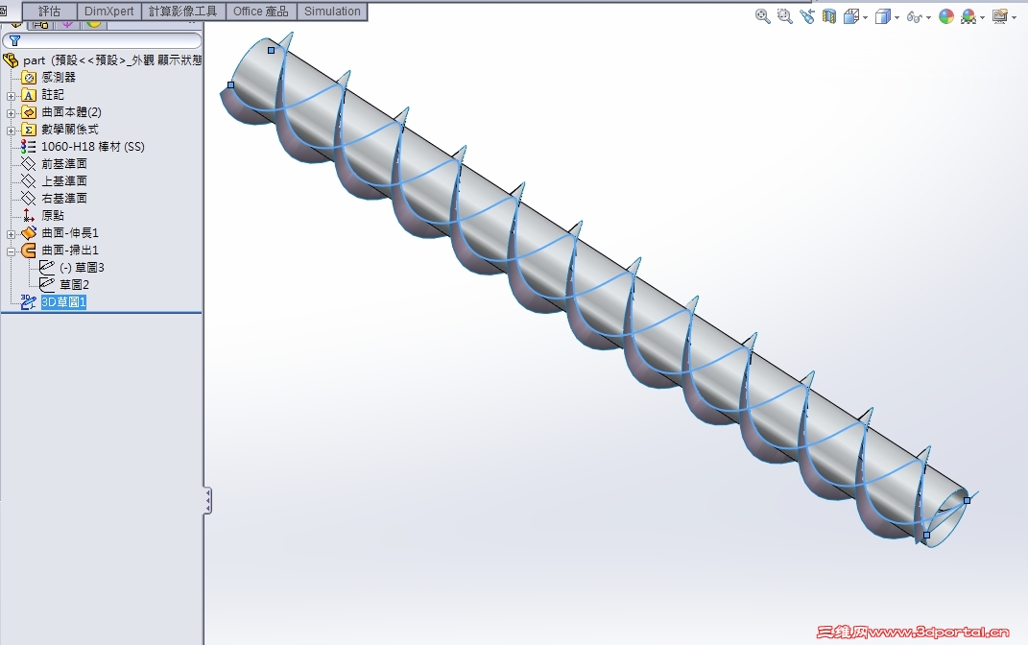Screen dimensions: 1028x645
Task: Select 感測器 folder in tree
Action: 59,78
